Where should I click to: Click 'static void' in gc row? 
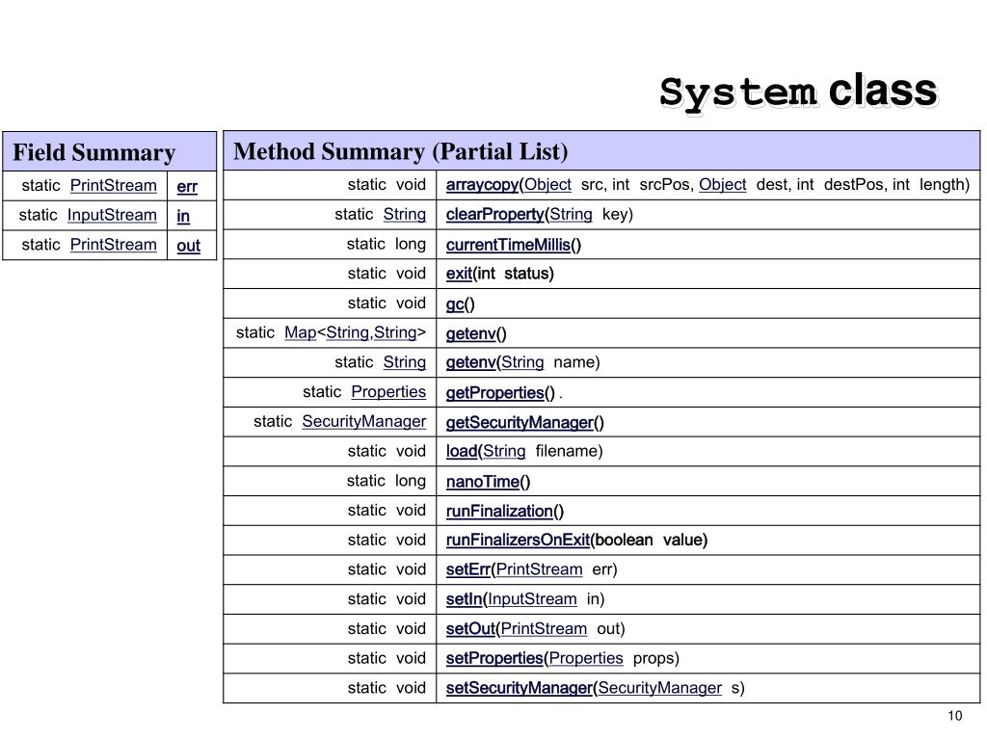pyautogui.click(x=387, y=304)
